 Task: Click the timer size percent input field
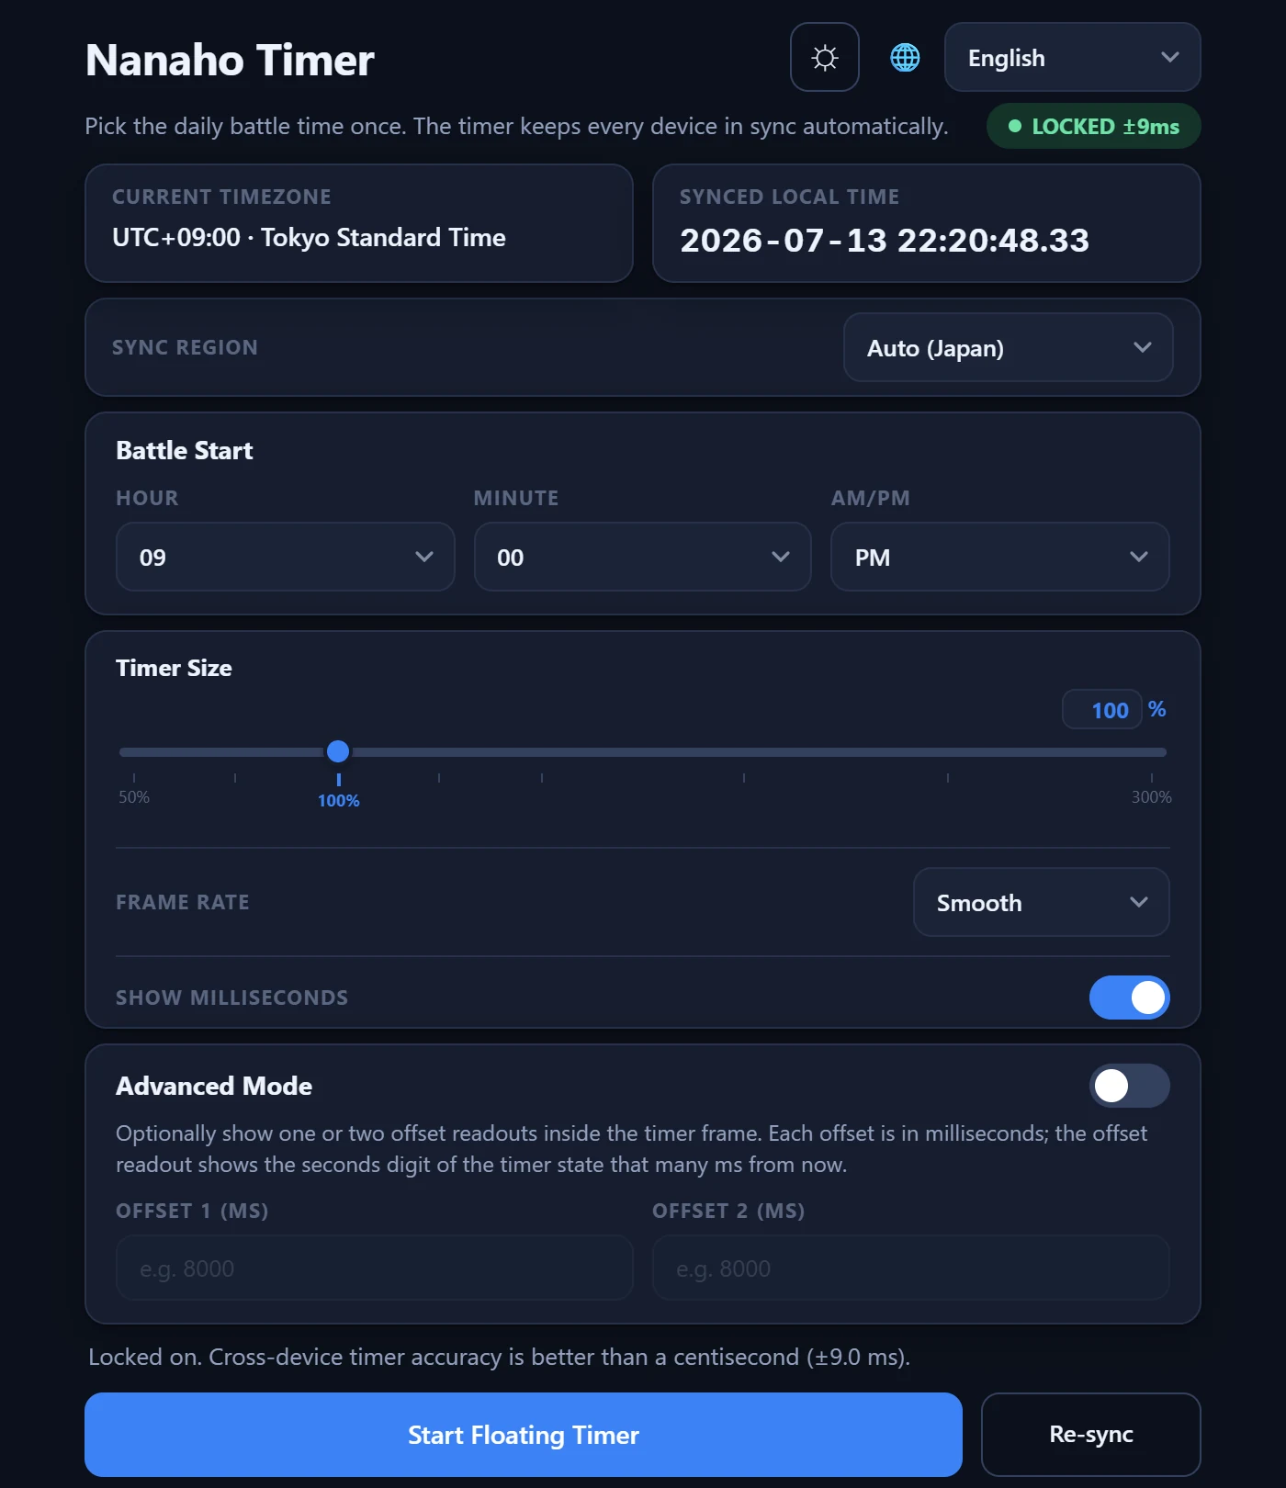pyautogui.click(x=1102, y=709)
